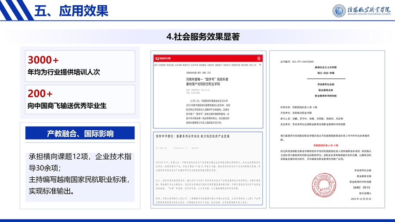Select the news paragraph beginning 12月1日
The image size is (395, 222).
[x=208, y=111]
